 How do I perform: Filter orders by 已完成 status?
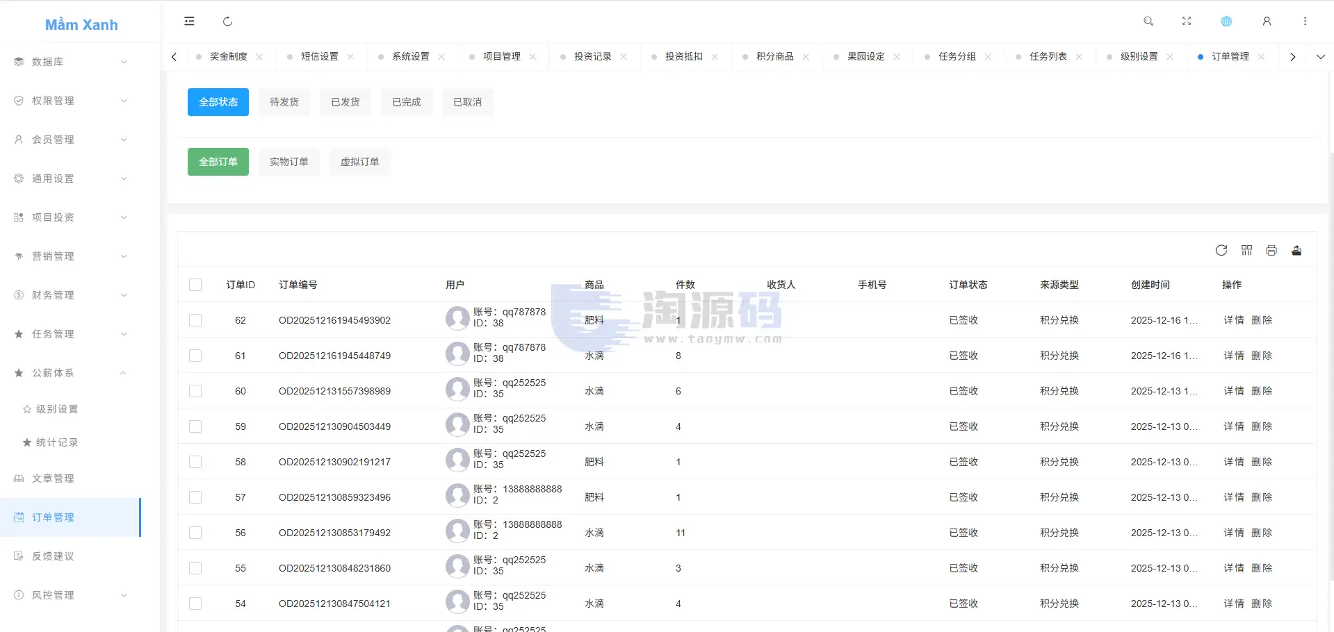click(x=407, y=102)
